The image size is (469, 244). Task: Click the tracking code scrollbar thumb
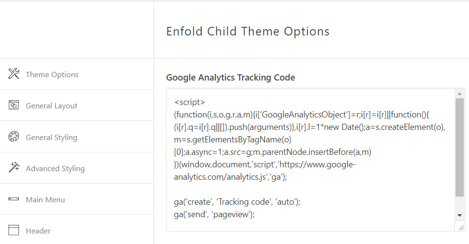coord(459,148)
